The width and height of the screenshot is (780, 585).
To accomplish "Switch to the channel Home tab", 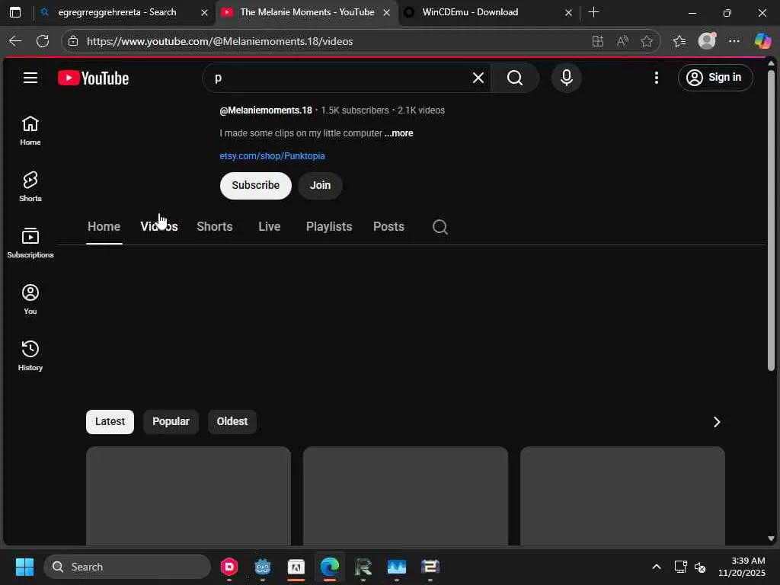I will [x=104, y=227].
